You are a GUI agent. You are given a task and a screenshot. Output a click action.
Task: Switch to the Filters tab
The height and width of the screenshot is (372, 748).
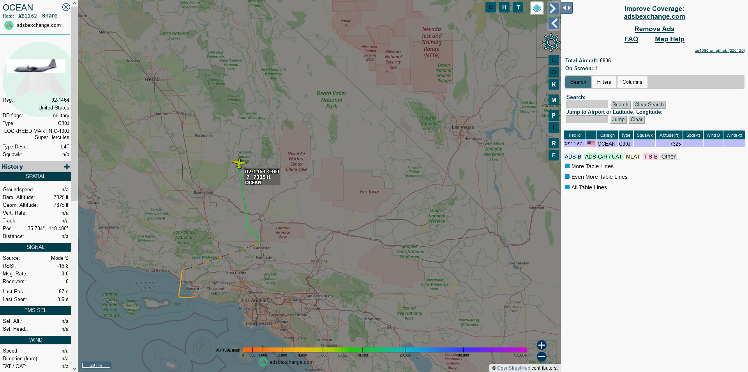tap(604, 82)
